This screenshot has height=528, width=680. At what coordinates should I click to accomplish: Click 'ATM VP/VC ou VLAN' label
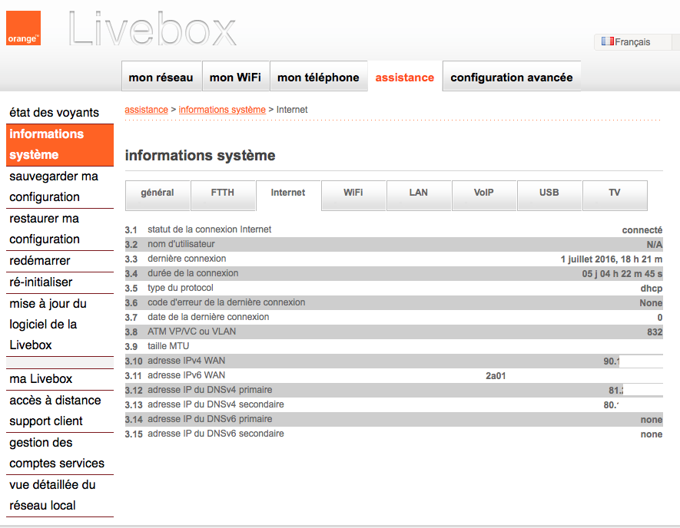pyautogui.click(x=191, y=332)
